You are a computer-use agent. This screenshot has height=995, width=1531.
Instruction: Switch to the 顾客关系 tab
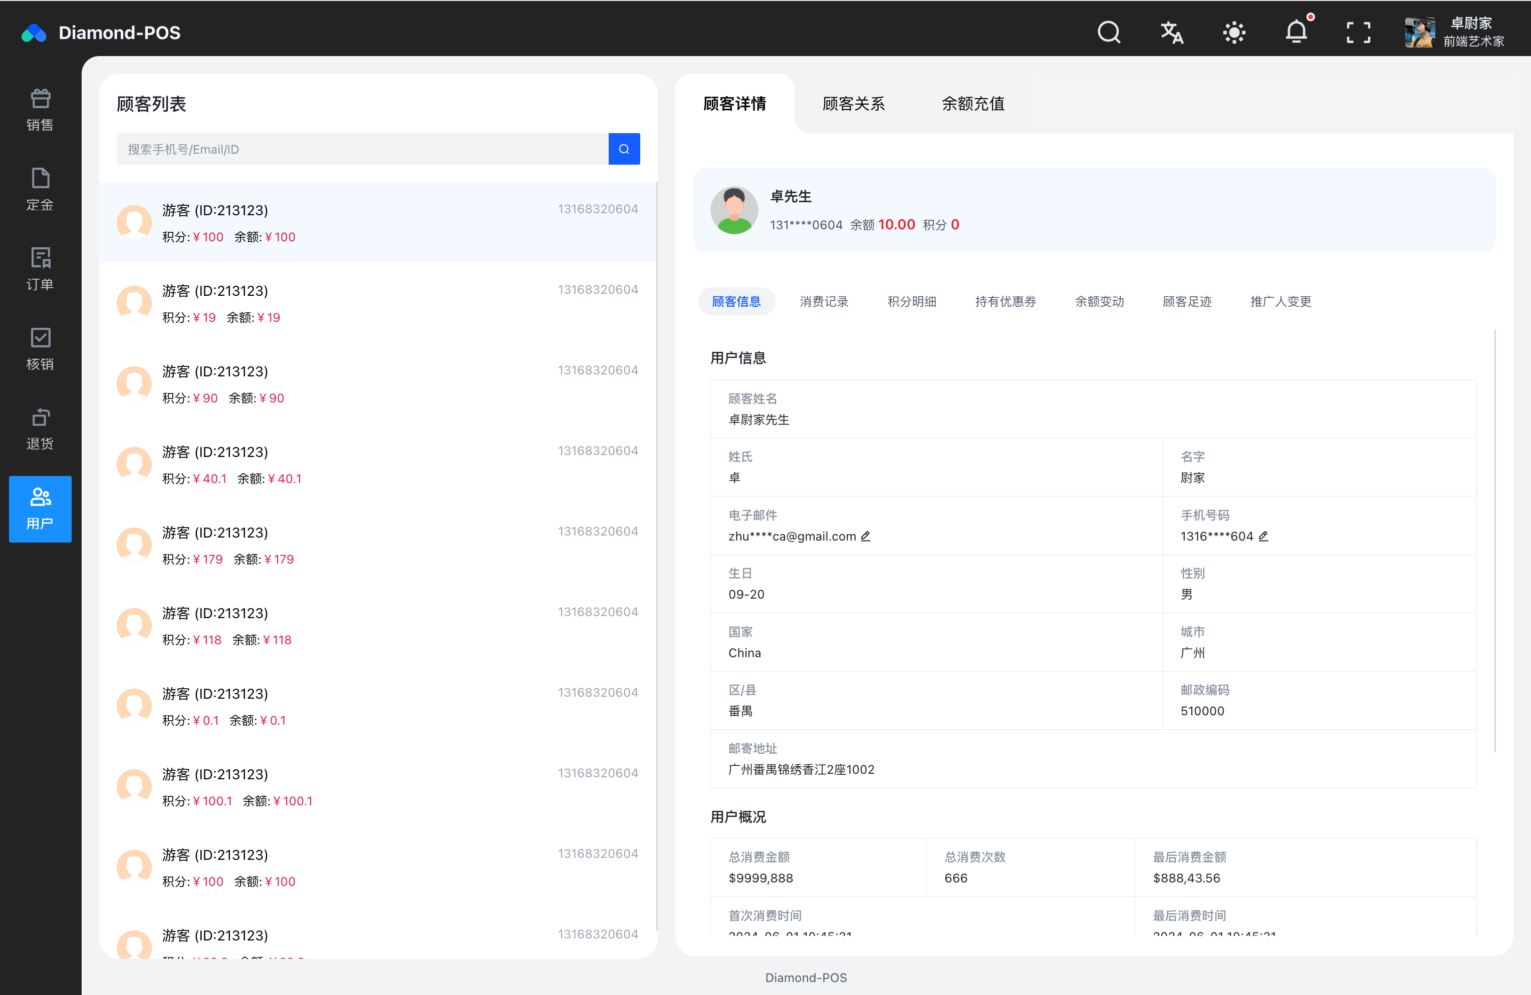pyautogui.click(x=854, y=104)
